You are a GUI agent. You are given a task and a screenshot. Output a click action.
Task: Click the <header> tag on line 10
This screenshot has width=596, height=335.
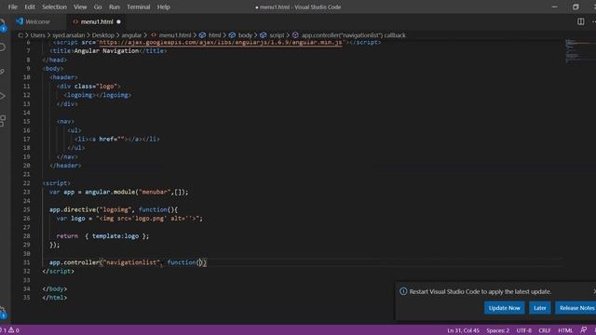(63, 77)
